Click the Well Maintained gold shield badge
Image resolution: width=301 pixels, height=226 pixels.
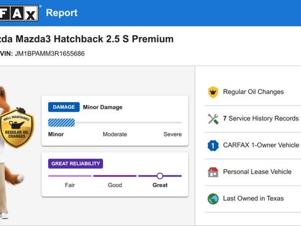[17, 128]
